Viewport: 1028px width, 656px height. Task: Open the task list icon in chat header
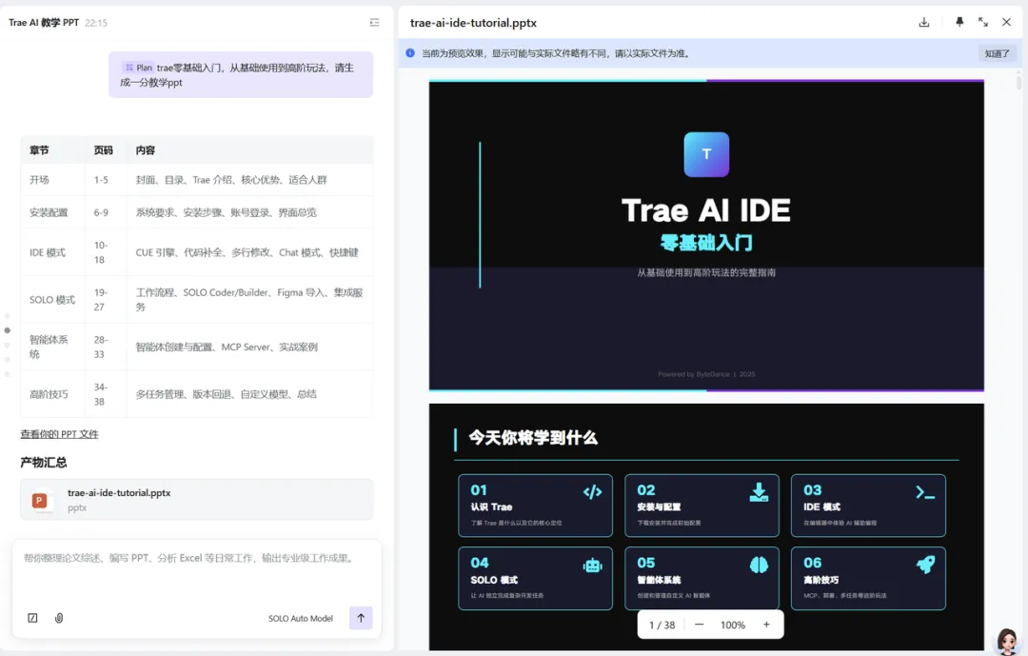click(374, 22)
